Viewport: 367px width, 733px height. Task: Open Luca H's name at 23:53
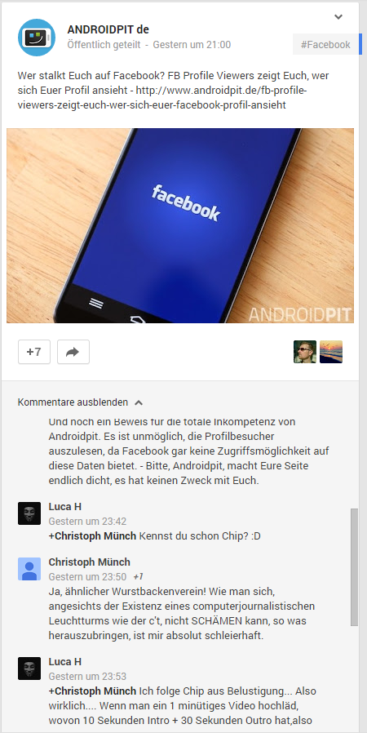tap(65, 661)
